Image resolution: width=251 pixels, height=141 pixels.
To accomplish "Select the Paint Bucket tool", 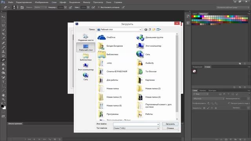I will click(3, 64).
